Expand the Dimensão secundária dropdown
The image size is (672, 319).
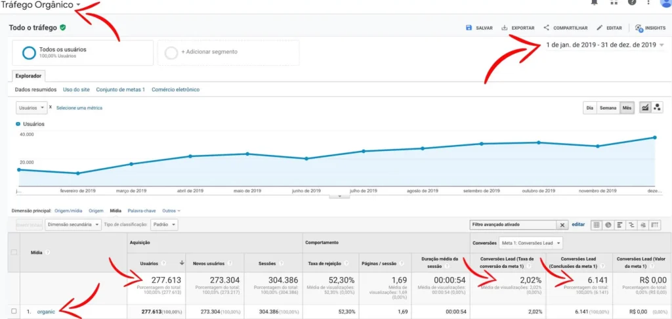click(x=73, y=224)
